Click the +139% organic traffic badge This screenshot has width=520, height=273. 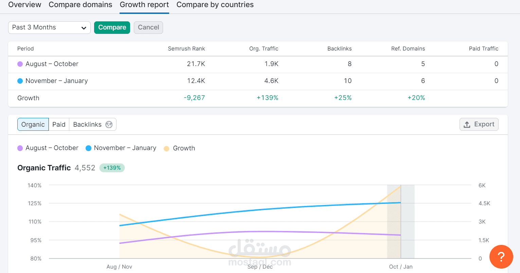pos(112,168)
